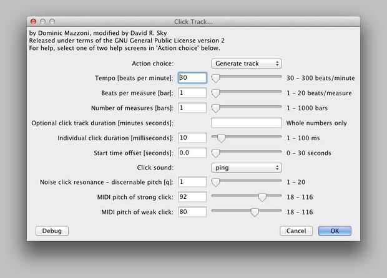Click the Noise click resonance slider handle
The height and width of the screenshot is (278, 387).
click(x=216, y=182)
